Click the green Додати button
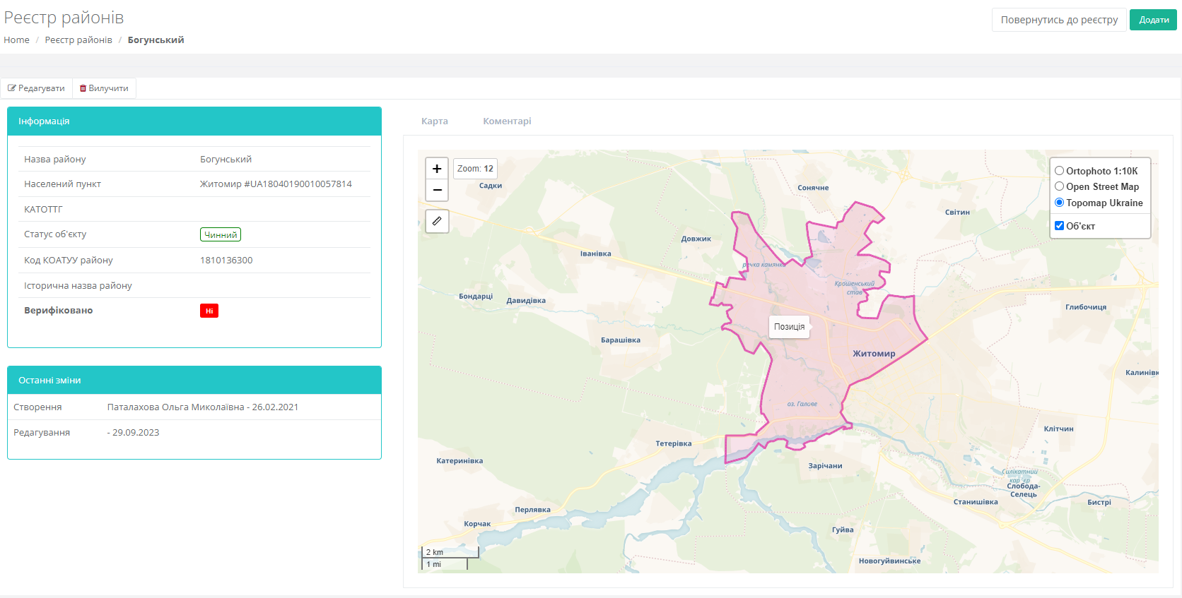The image size is (1182, 598). 1154,20
